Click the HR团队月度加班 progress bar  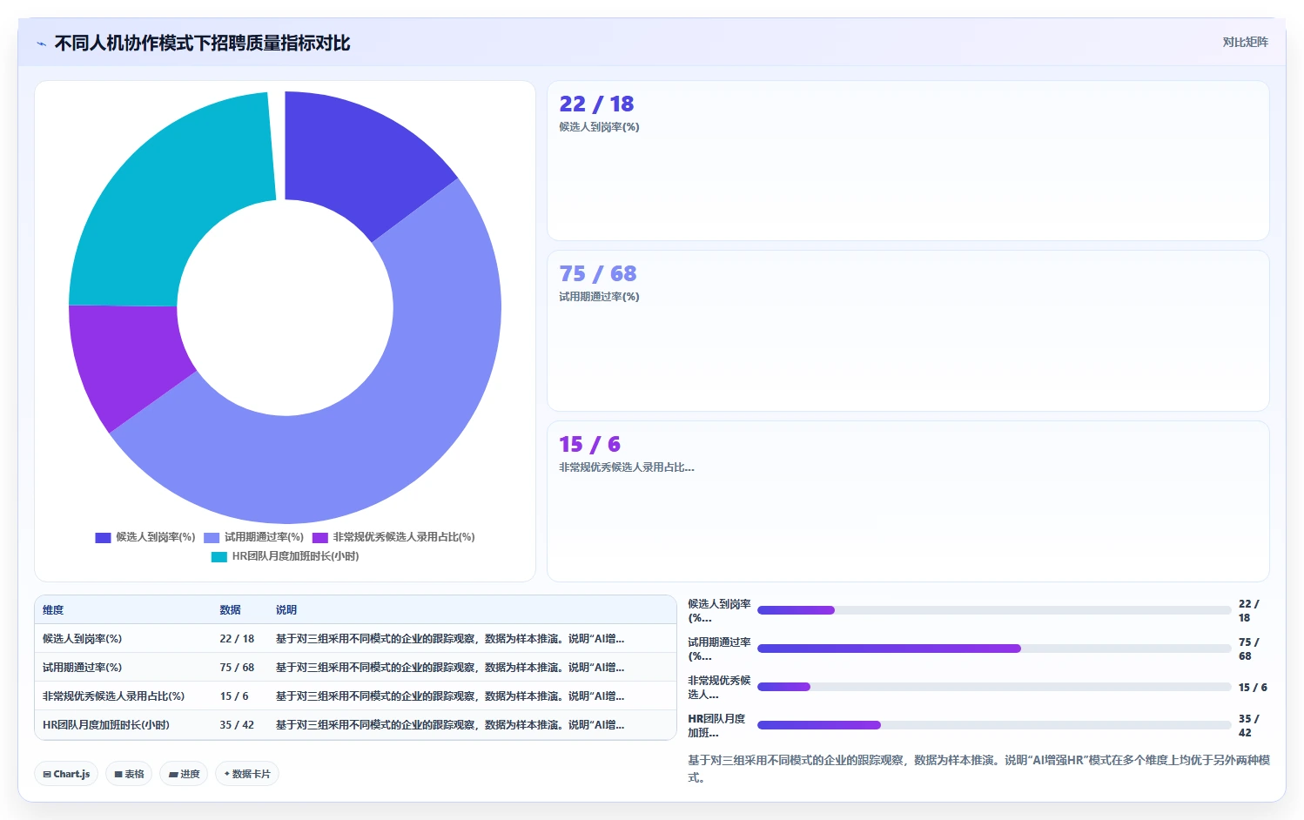coord(994,725)
